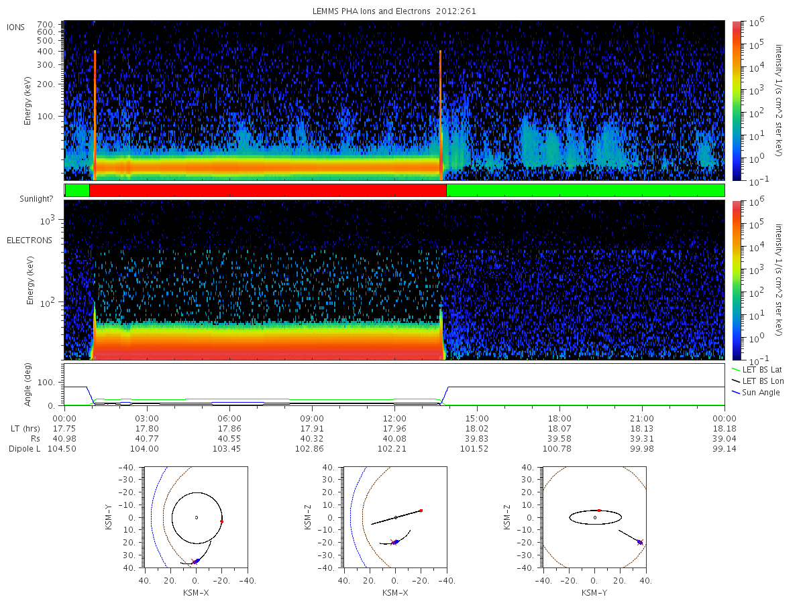
Task: Click the Dipole L row label
Action: click(23, 448)
